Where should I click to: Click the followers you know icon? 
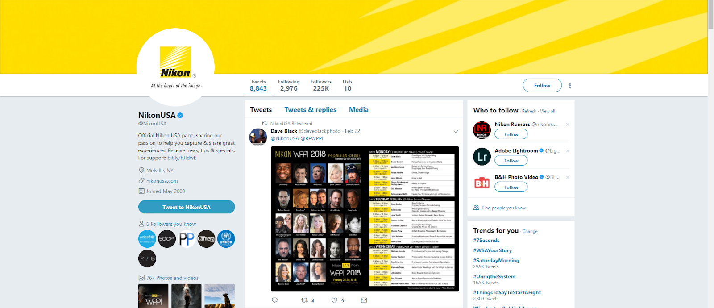pos(141,224)
